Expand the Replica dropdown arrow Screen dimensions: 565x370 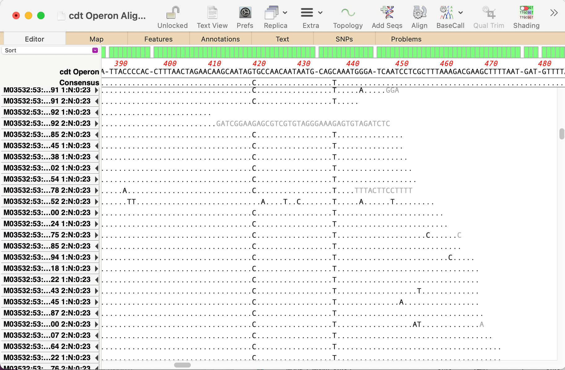click(x=285, y=13)
